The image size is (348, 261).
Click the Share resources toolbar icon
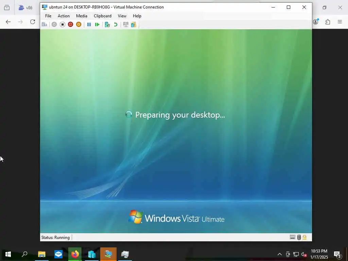[134, 24]
